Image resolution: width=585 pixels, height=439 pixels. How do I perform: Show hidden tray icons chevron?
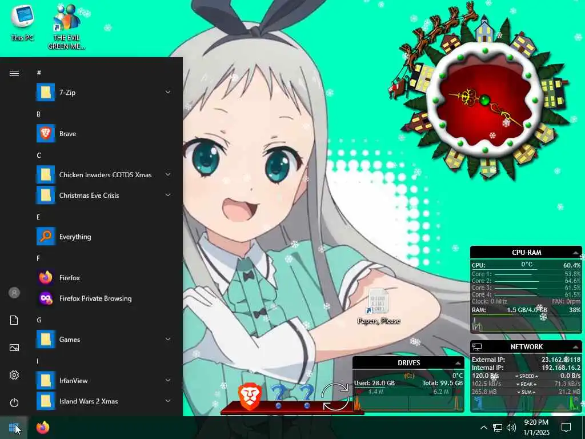pos(483,428)
